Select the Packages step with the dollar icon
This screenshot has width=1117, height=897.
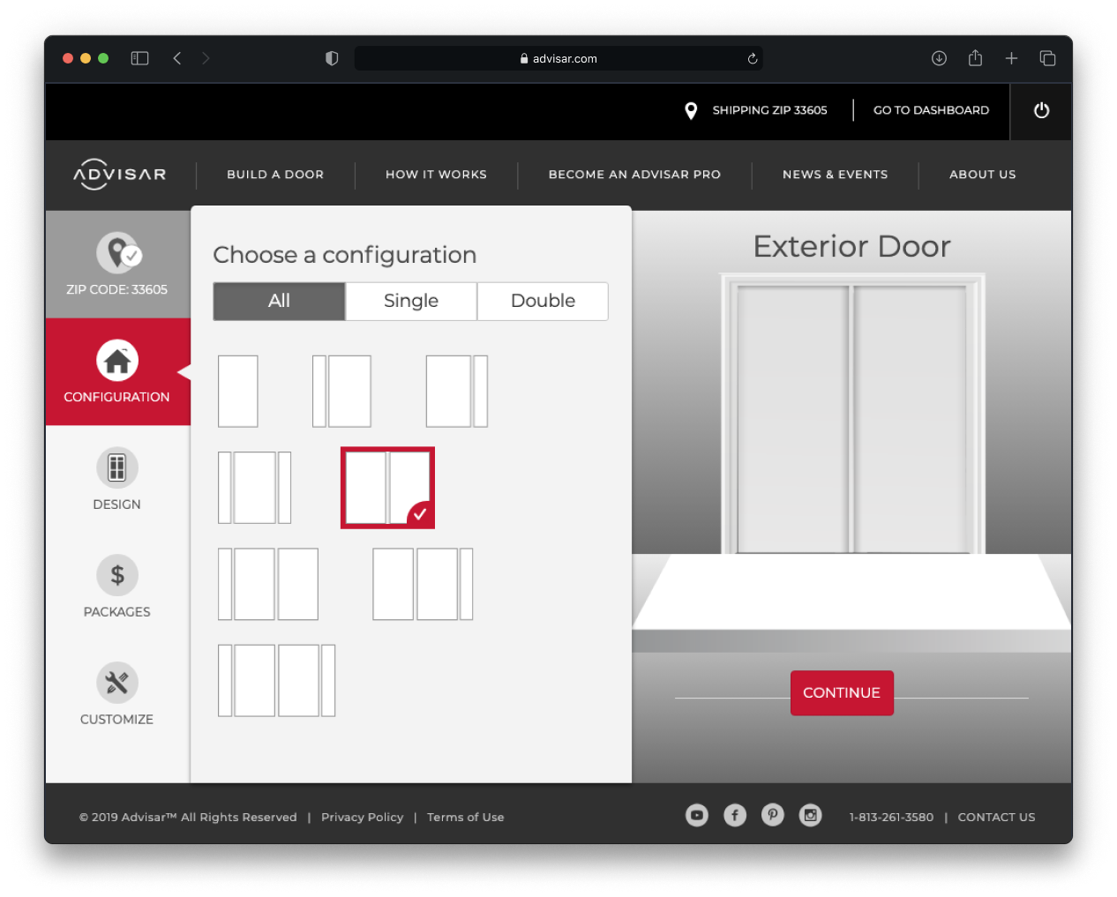[116, 587]
